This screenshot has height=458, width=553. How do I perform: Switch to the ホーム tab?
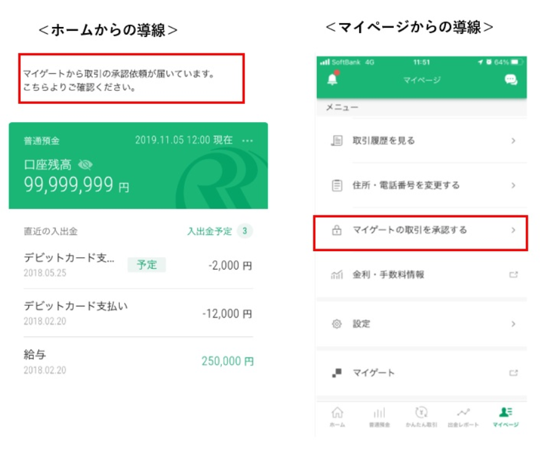click(x=337, y=417)
